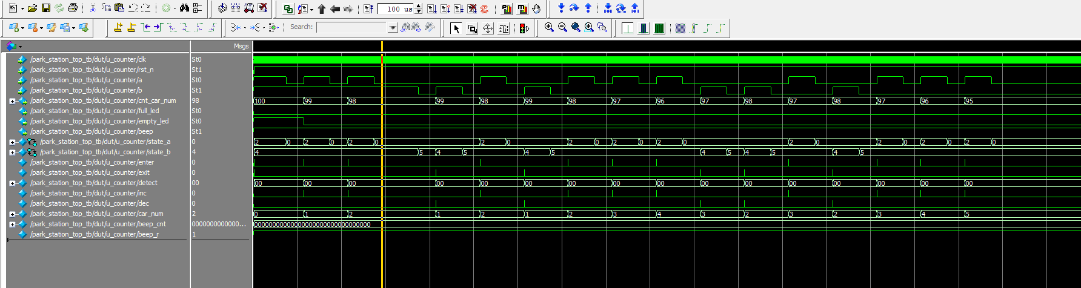
Task: Click the Step Into blue arrow
Action: click(561, 8)
